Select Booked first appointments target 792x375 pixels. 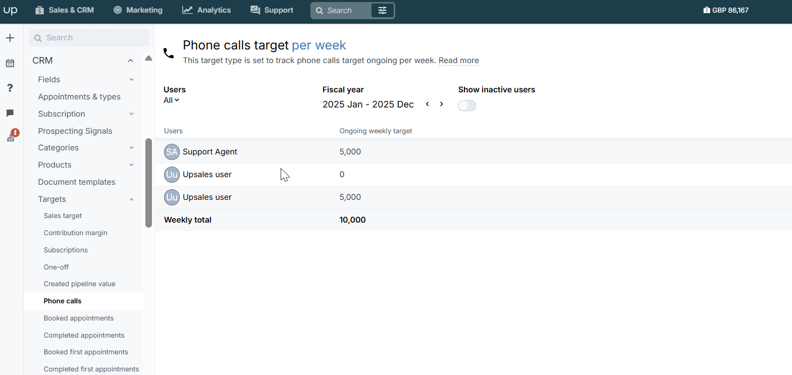[86, 352]
